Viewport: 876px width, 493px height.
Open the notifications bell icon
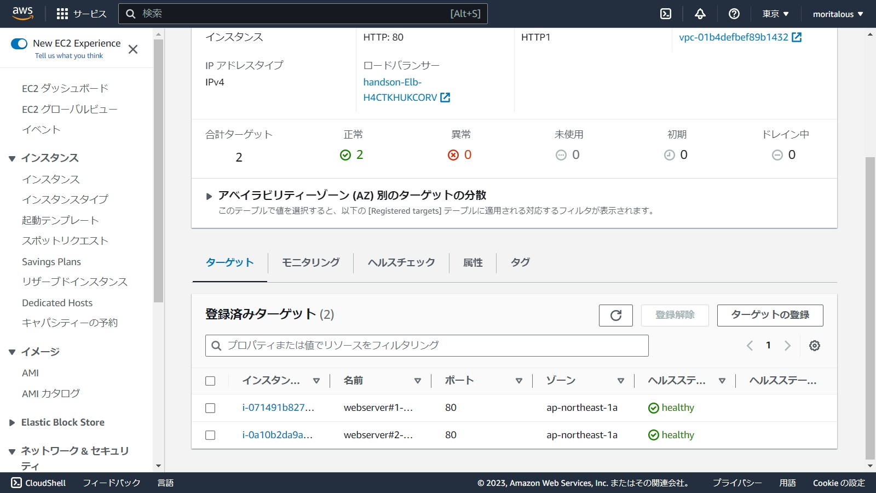click(700, 14)
